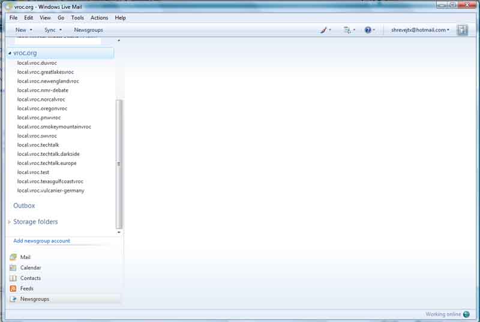Open the shrevejtx@hotmail.com account dropdown

pyautogui.click(x=420, y=30)
